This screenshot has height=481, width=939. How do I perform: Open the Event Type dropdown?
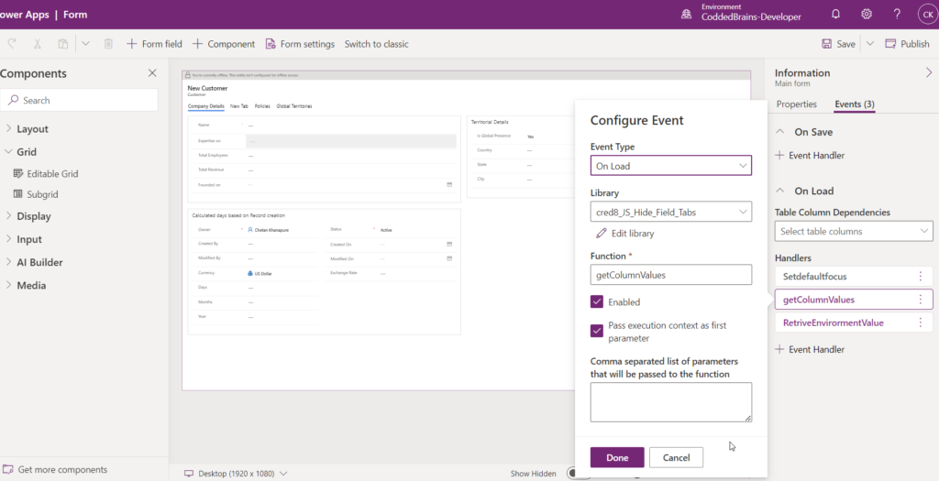pyautogui.click(x=670, y=166)
